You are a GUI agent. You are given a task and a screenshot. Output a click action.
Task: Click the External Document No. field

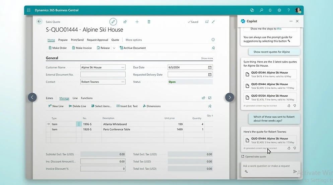(103, 75)
